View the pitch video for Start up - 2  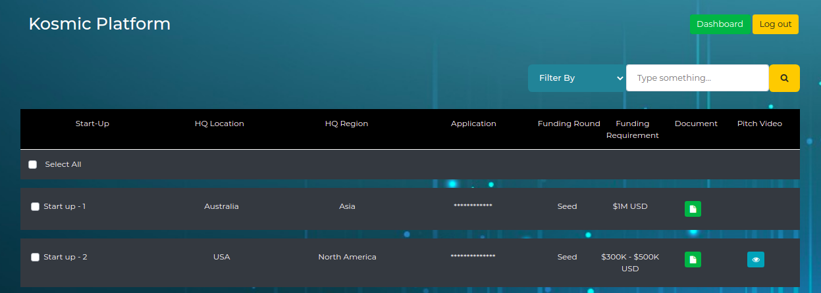pos(756,259)
